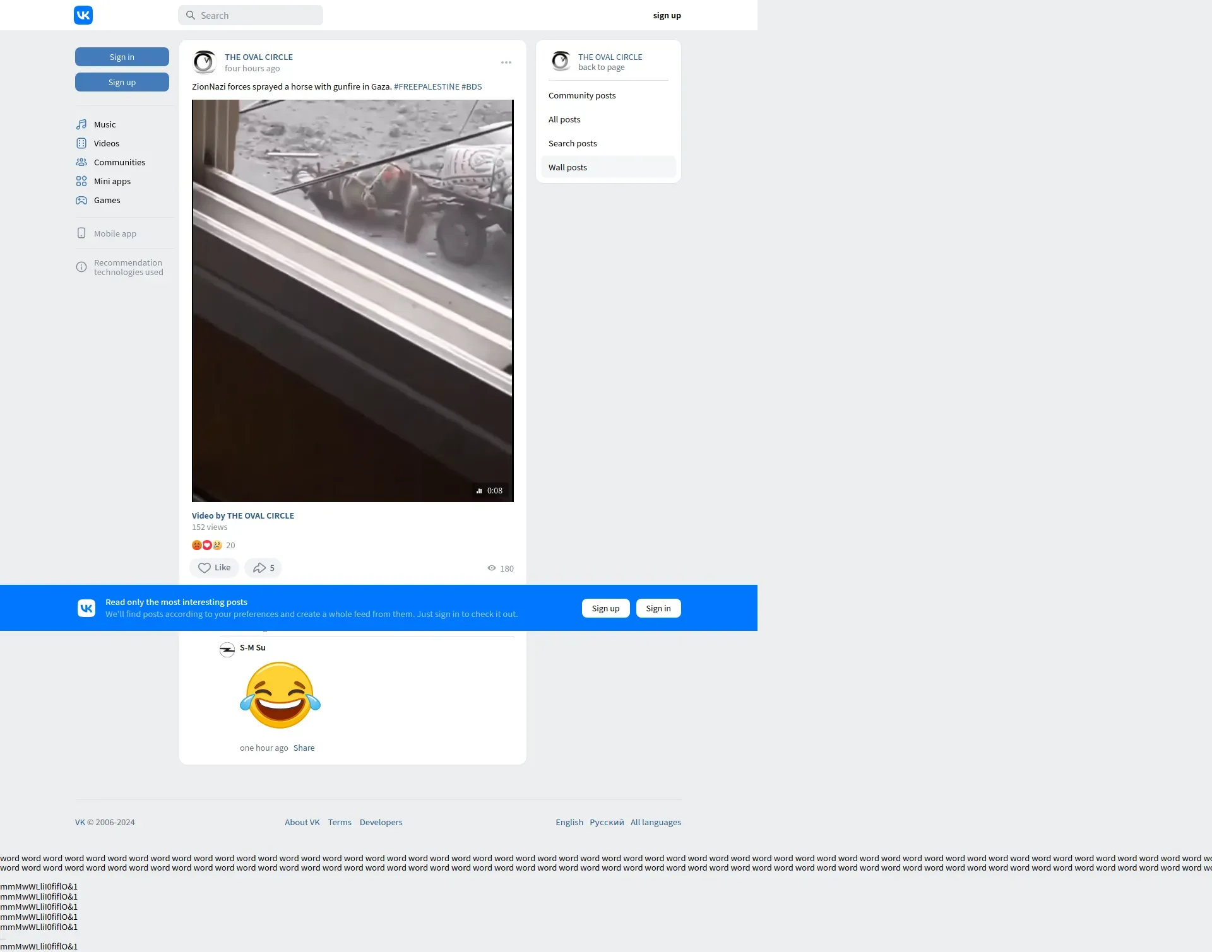Click THE OVAL CIRCLE avatar on post
The width and height of the screenshot is (1212, 952).
205,62
